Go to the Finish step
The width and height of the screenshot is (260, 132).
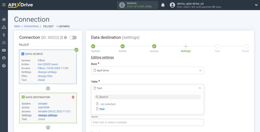click(x=247, y=46)
